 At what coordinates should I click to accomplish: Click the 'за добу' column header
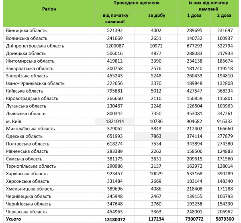[x=156, y=16]
